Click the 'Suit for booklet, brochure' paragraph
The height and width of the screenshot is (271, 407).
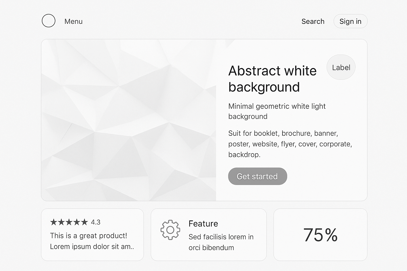(x=290, y=144)
